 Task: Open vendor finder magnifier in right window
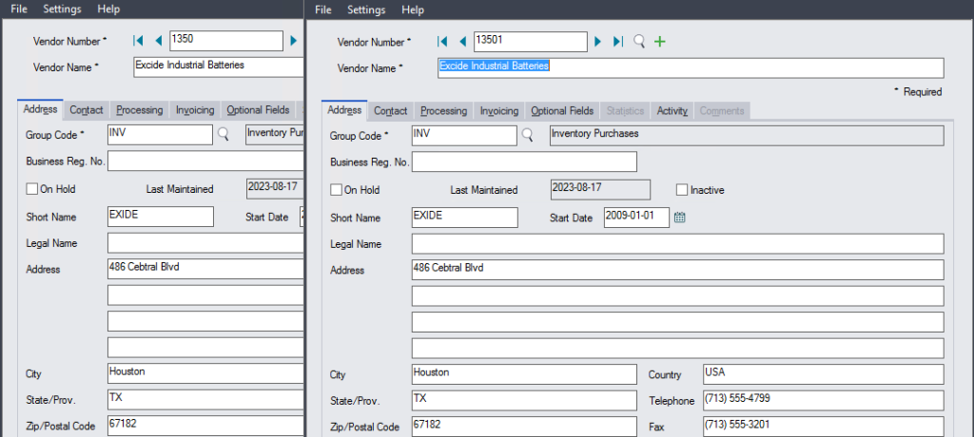click(x=639, y=42)
